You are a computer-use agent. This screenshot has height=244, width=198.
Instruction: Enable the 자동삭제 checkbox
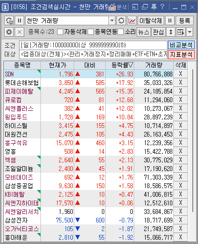pos(60,32)
